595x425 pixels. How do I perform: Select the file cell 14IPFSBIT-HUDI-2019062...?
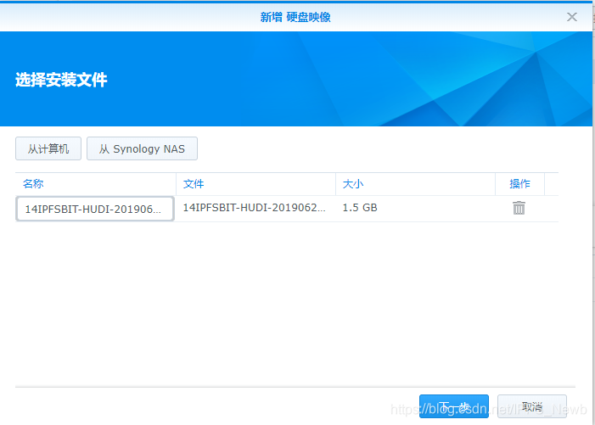(255, 208)
